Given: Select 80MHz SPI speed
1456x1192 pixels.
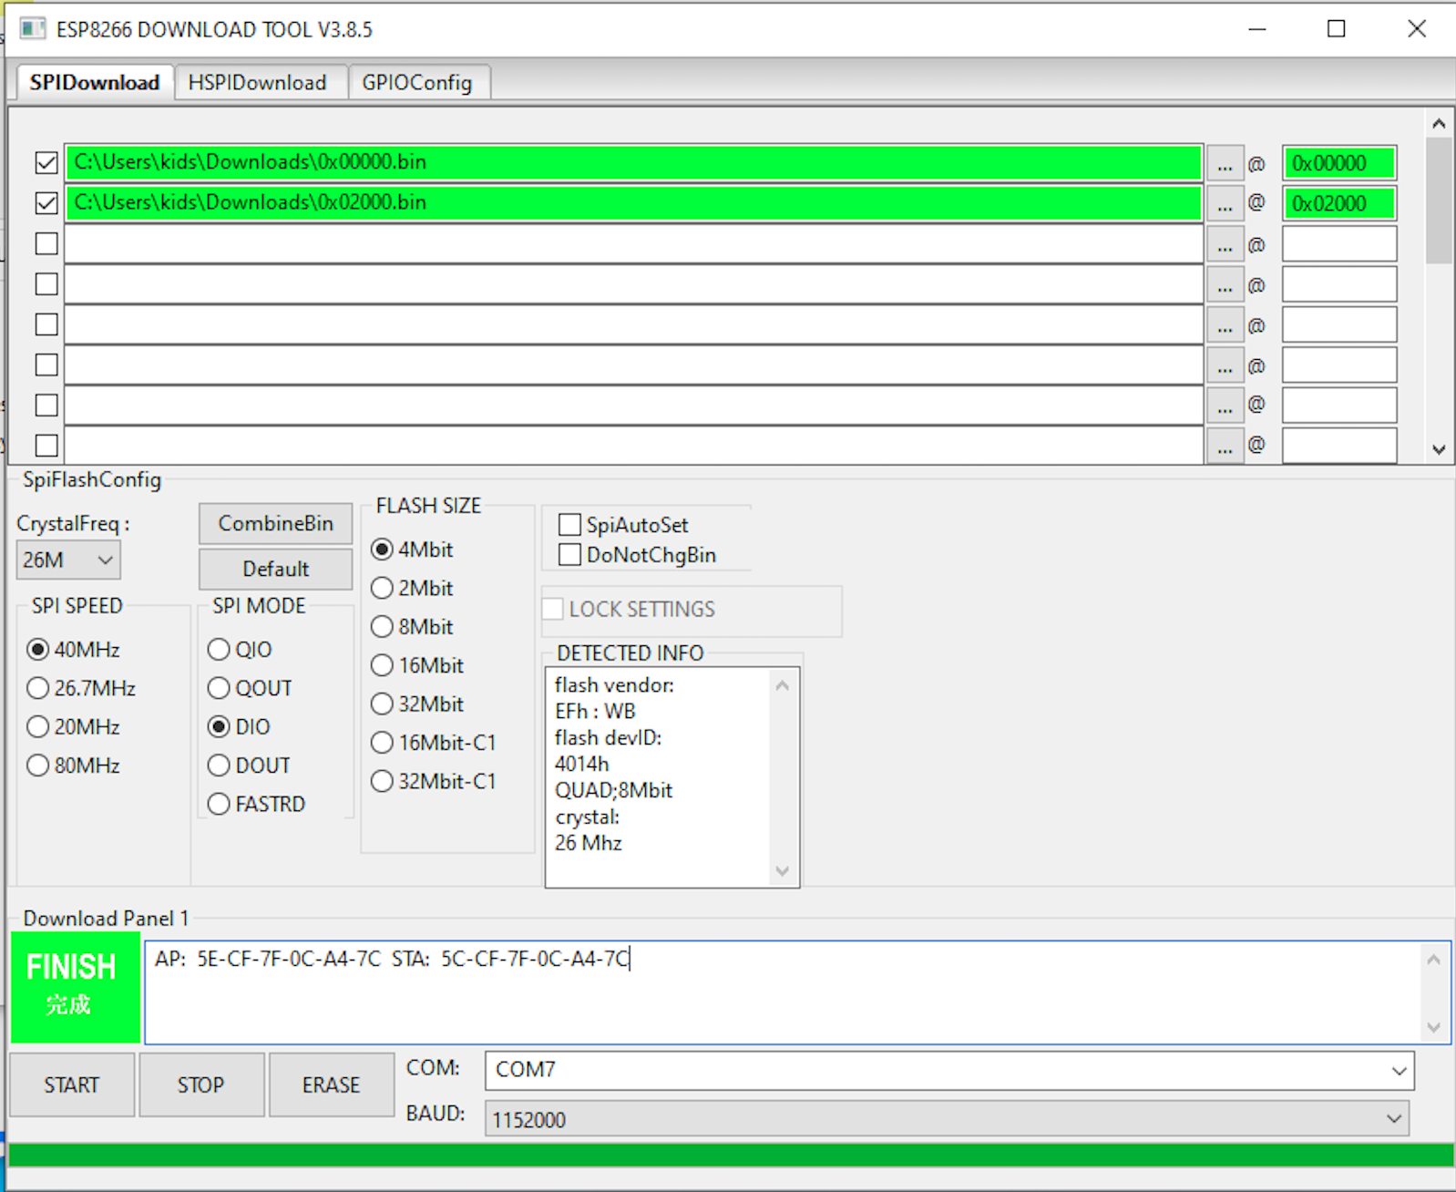Looking at the screenshot, I should 75,766.
